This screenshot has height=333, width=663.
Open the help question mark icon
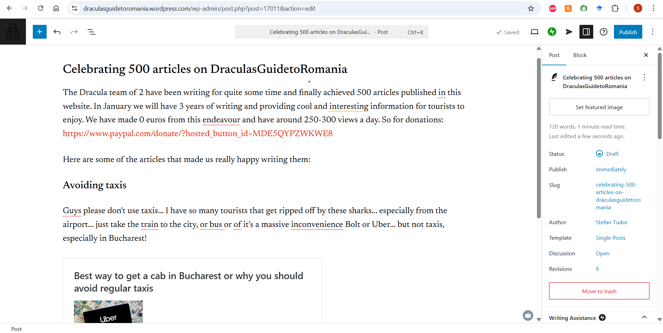pyautogui.click(x=603, y=32)
